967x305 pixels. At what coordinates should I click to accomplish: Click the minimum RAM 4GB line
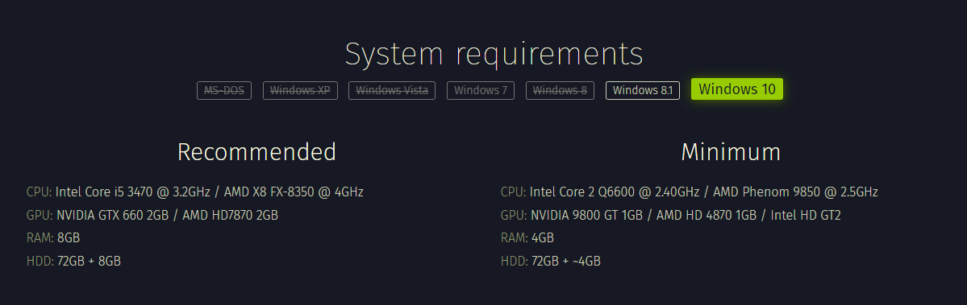point(527,238)
